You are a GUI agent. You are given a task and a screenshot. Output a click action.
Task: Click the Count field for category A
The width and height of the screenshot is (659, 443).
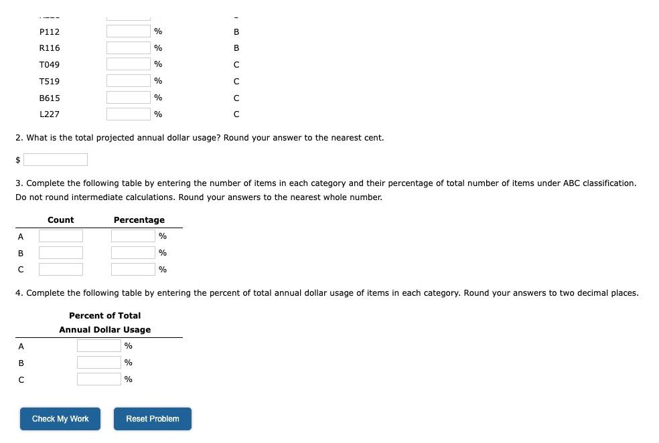[60, 236]
